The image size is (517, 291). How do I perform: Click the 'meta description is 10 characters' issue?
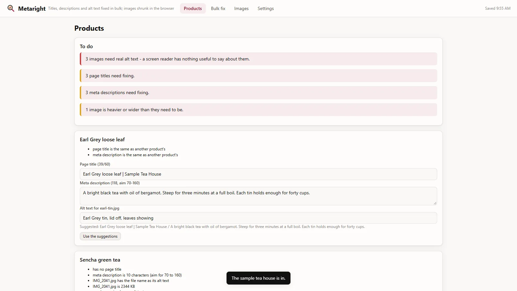tap(137, 275)
